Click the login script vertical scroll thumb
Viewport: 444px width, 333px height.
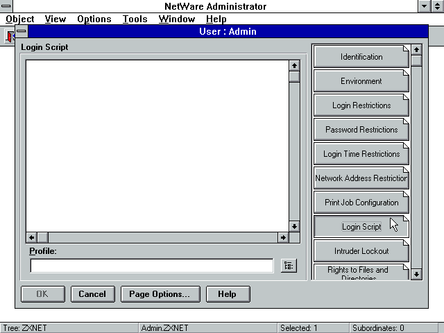[x=294, y=76]
